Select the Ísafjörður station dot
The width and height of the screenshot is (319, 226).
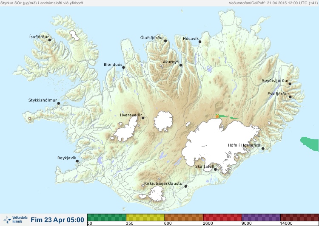click(x=49, y=40)
